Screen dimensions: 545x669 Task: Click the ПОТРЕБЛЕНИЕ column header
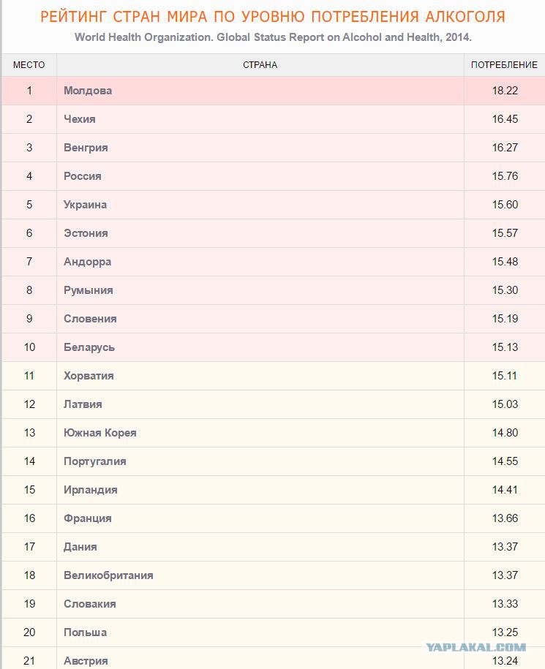(x=504, y=65)
